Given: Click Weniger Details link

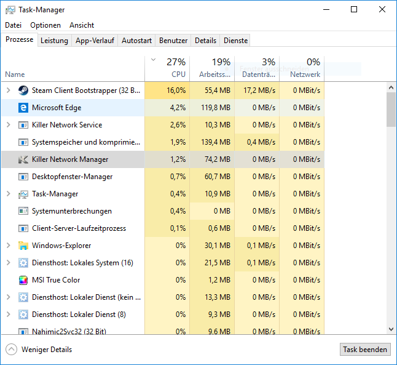Looking at the screenshot, I should coord(47,350).
